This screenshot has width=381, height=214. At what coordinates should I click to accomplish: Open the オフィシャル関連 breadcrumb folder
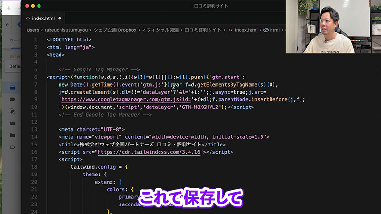point(160,30)
